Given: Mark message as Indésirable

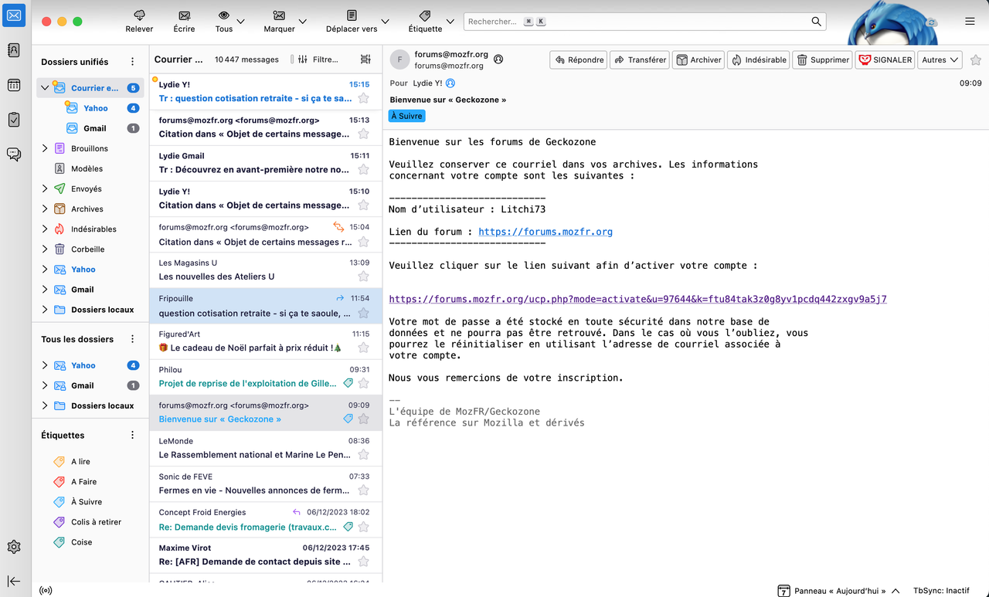Looking at the screenshot, I should point(759,59).
